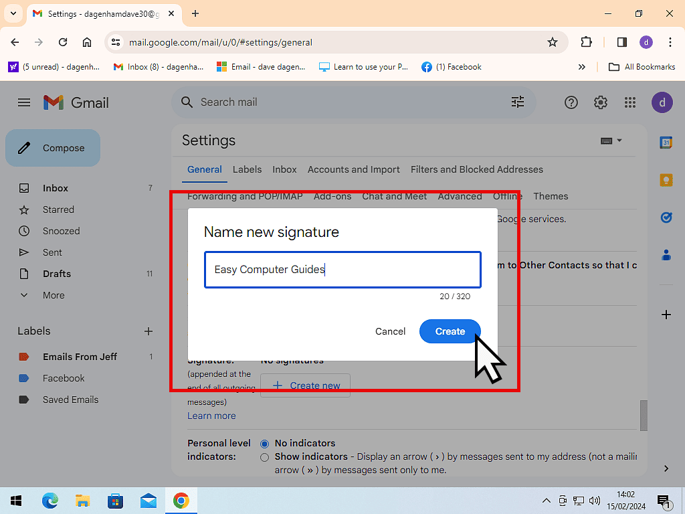685x514 pixels.
Task: Select the Show indicators radio button
Action: tap(264, 457)
